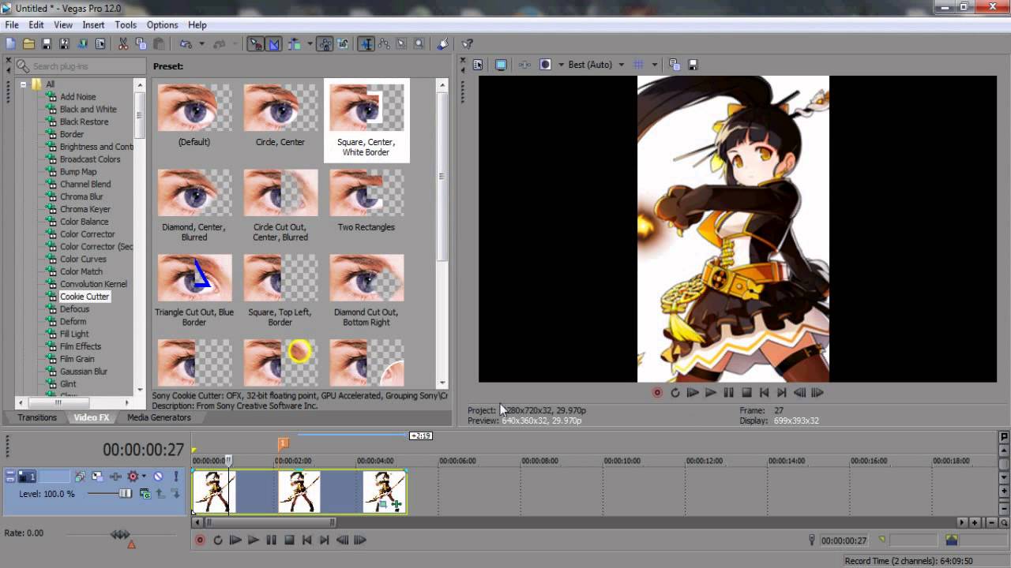
Task: Open the Auto Ripple mode dropdown
Action: (x=310, y=44)
